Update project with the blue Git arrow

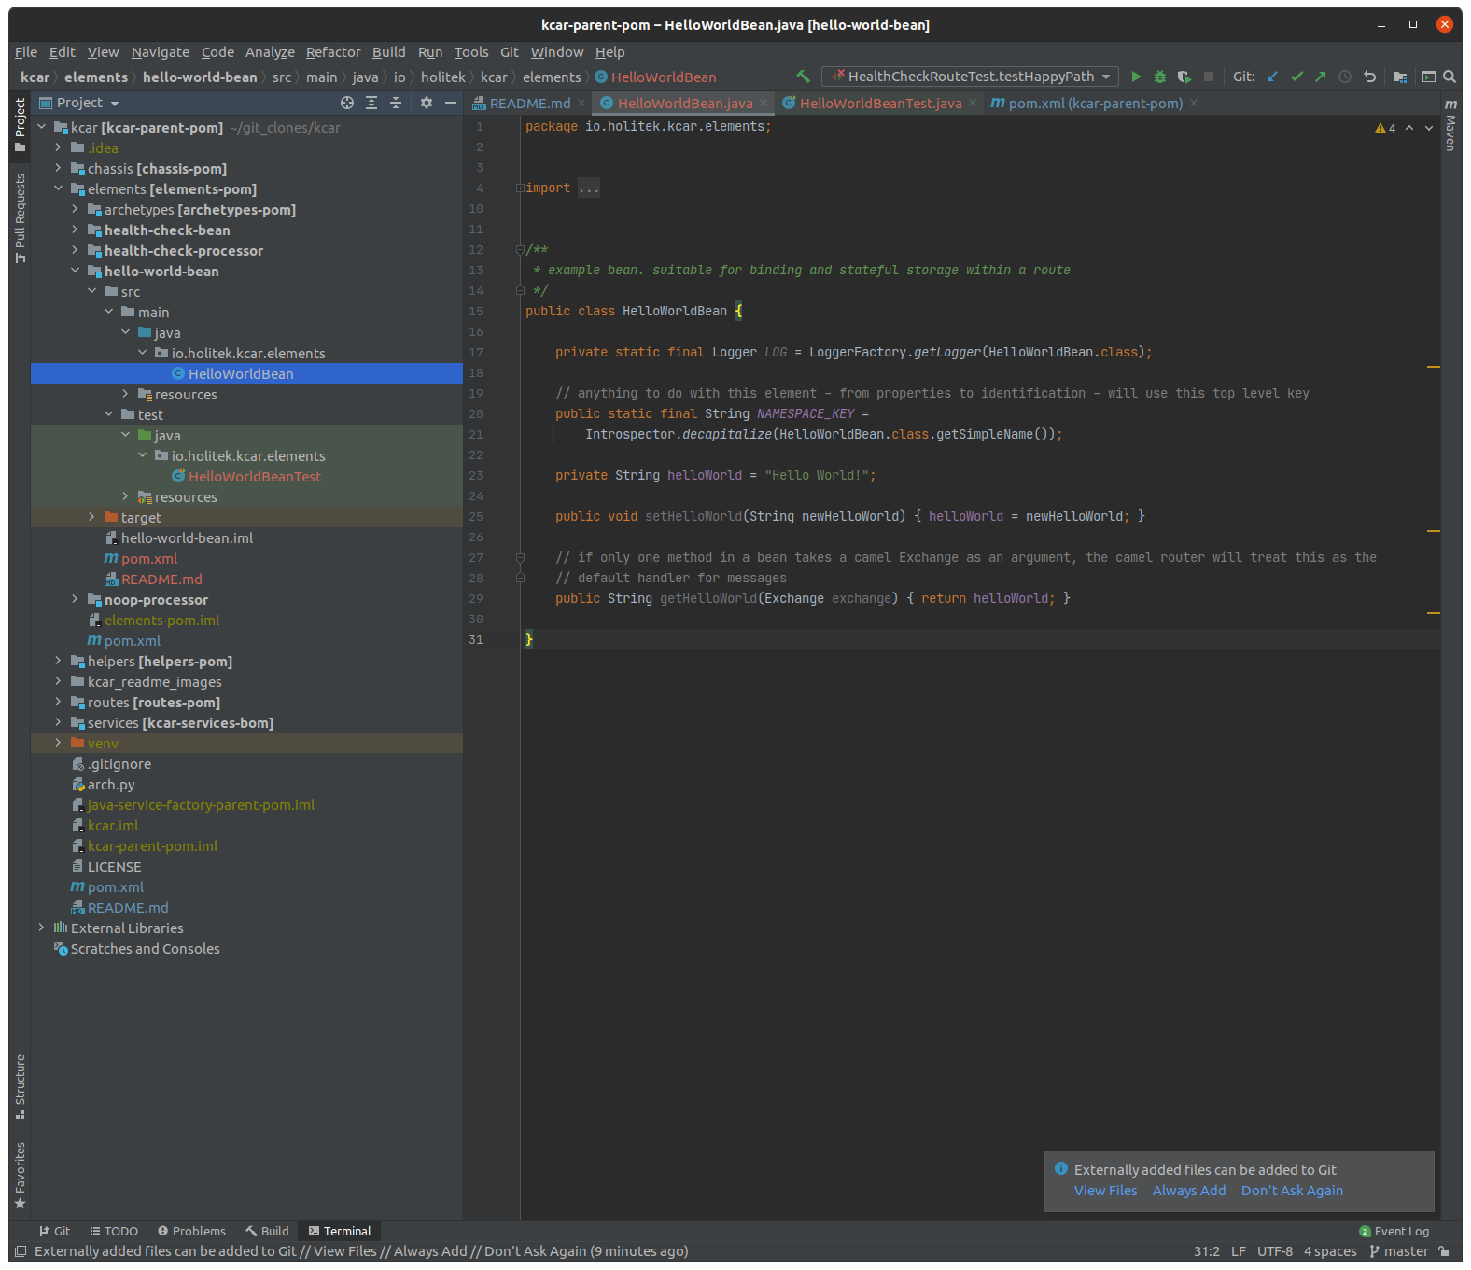click(x=1272, y=77)
